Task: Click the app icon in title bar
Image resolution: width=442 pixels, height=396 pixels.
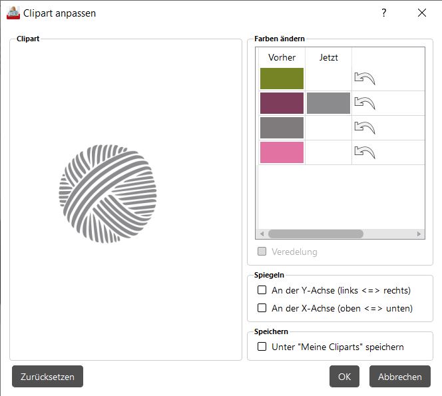Action: point(13,13)
